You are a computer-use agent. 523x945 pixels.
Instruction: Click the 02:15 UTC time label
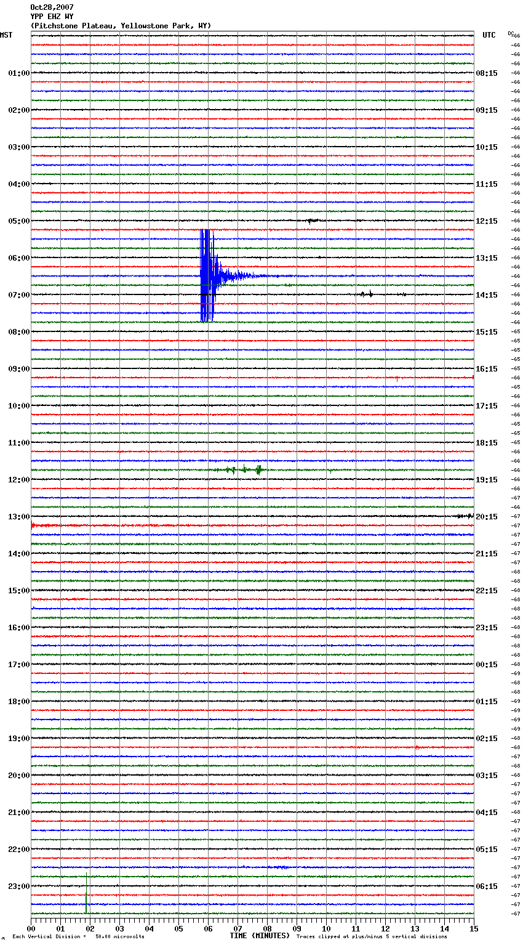pyautogui.click(x=487, y=739)
